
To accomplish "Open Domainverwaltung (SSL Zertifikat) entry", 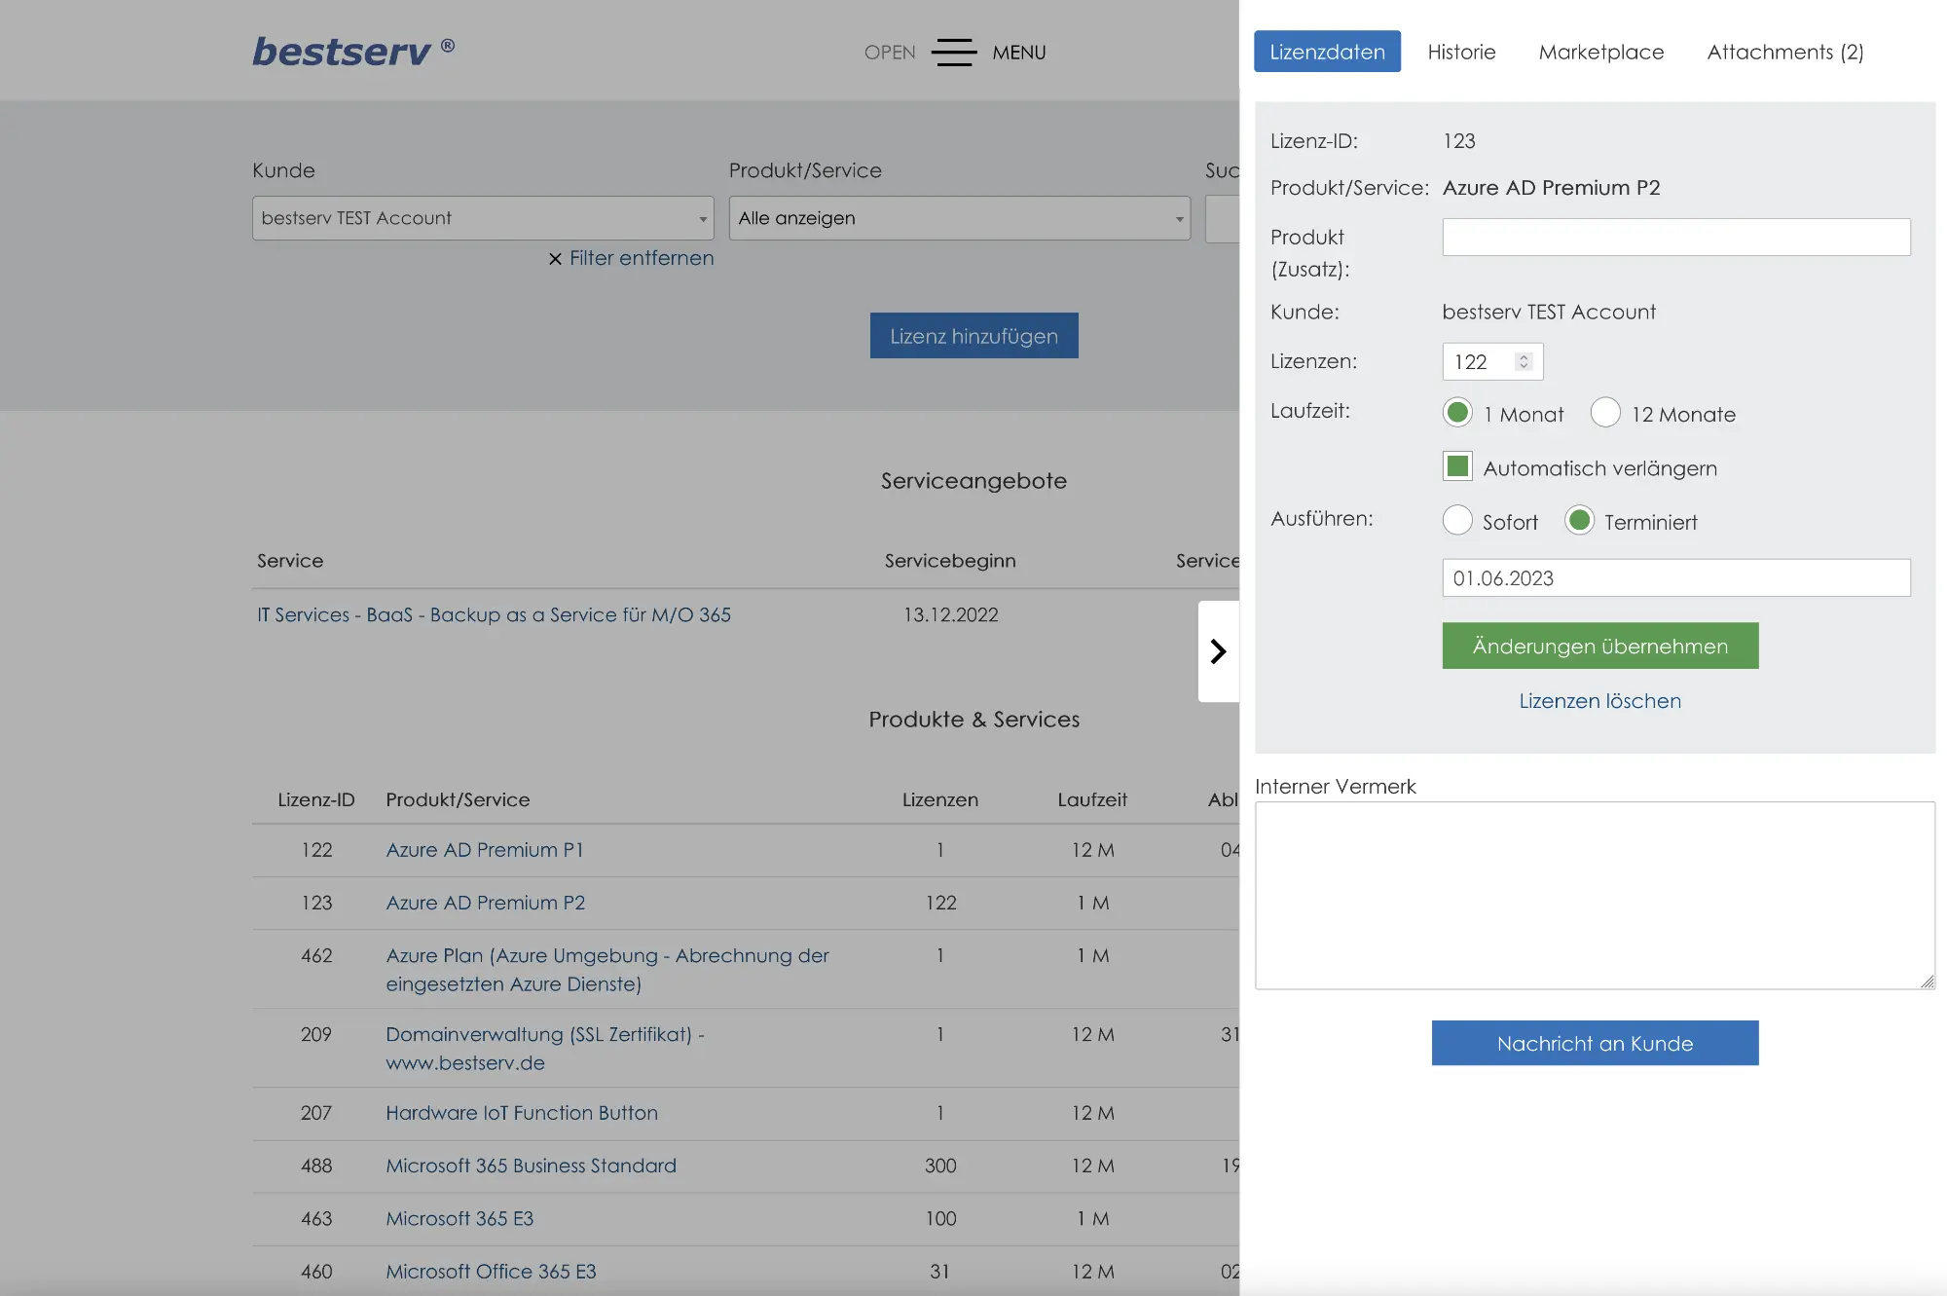I will [545, 1049].
